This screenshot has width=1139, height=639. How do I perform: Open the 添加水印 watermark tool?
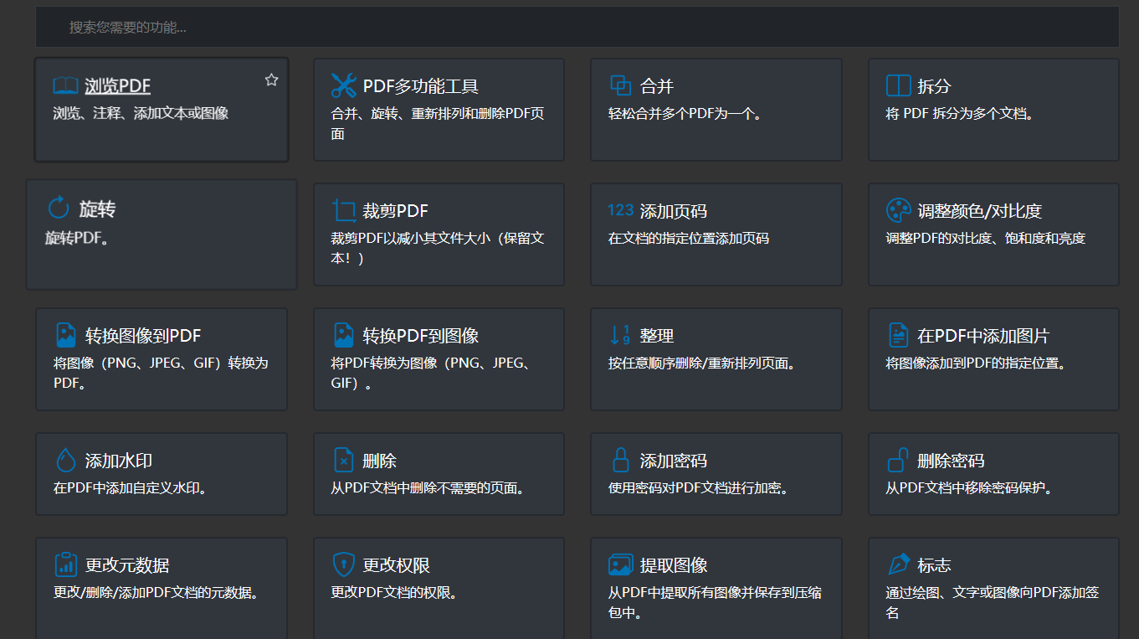[x=161, y=473]
